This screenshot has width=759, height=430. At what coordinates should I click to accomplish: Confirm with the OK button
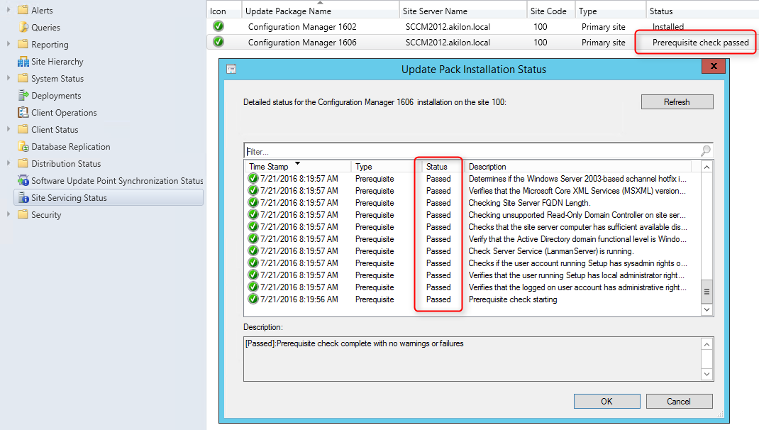coord(606,402)
